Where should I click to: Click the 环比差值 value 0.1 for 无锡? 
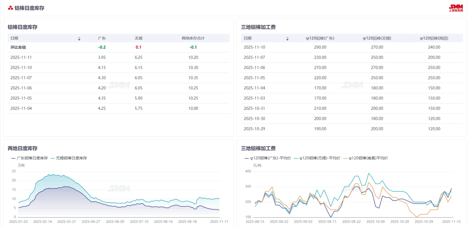pos(139,47)
